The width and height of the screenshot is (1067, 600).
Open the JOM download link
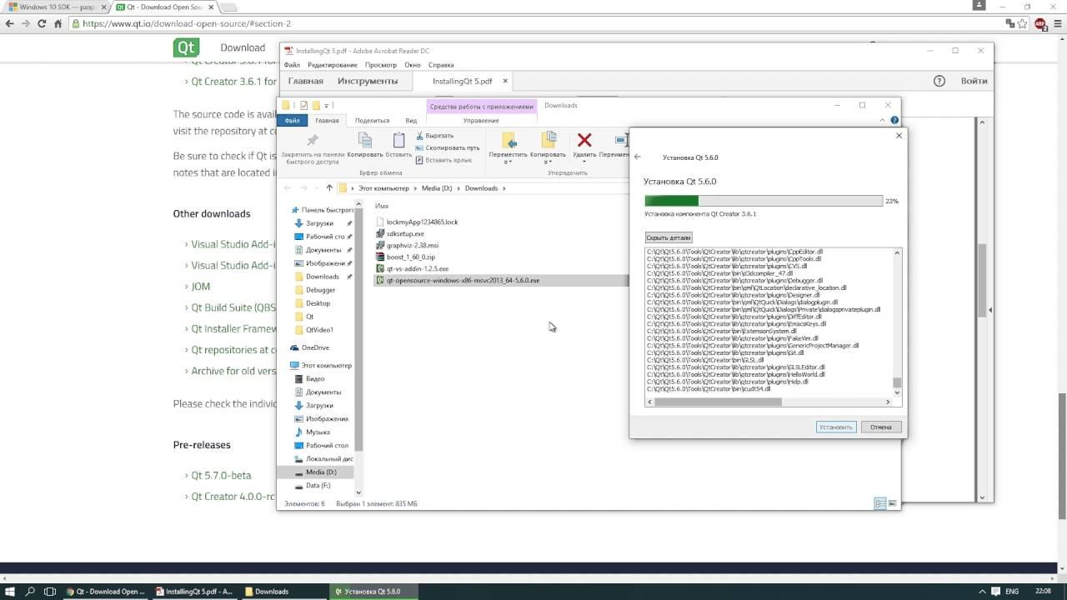[201, 287]
